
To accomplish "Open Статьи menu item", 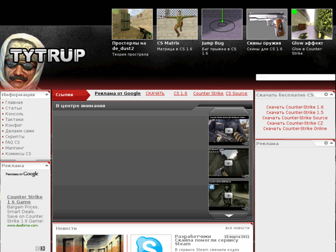I will (x=13, y=108).
